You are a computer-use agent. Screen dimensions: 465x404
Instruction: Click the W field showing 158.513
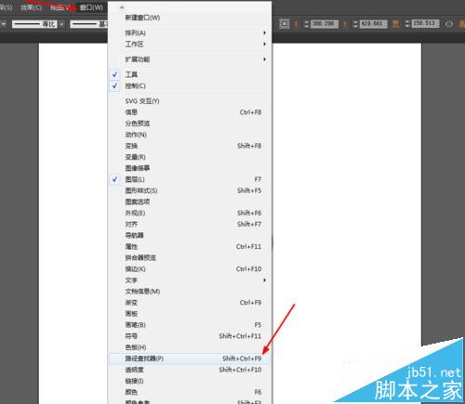pos(425,24)
